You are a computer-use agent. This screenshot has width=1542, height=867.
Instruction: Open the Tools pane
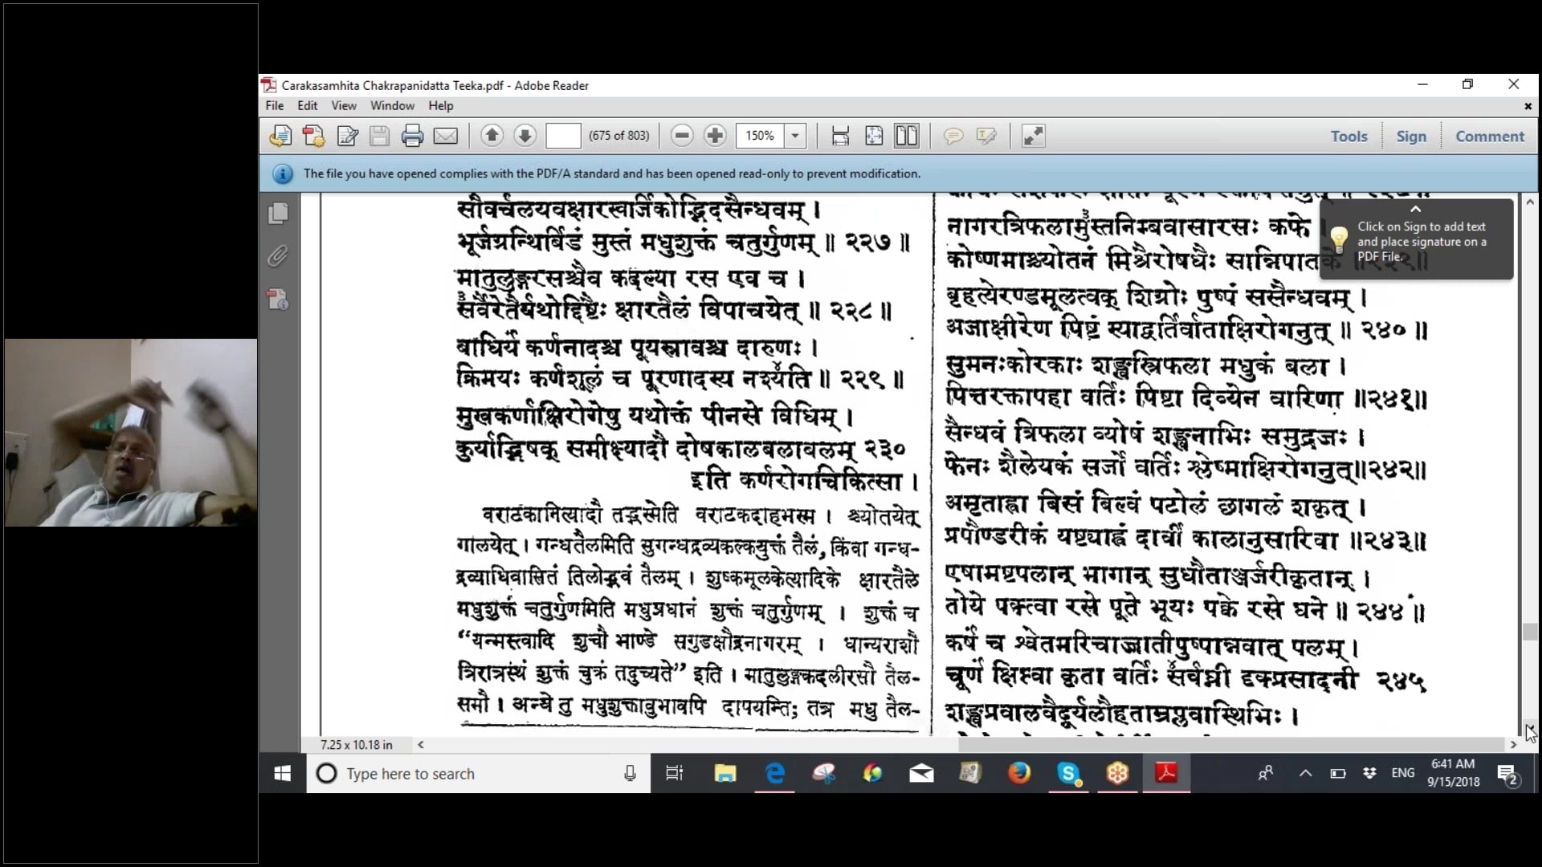tap(1348, 136)
